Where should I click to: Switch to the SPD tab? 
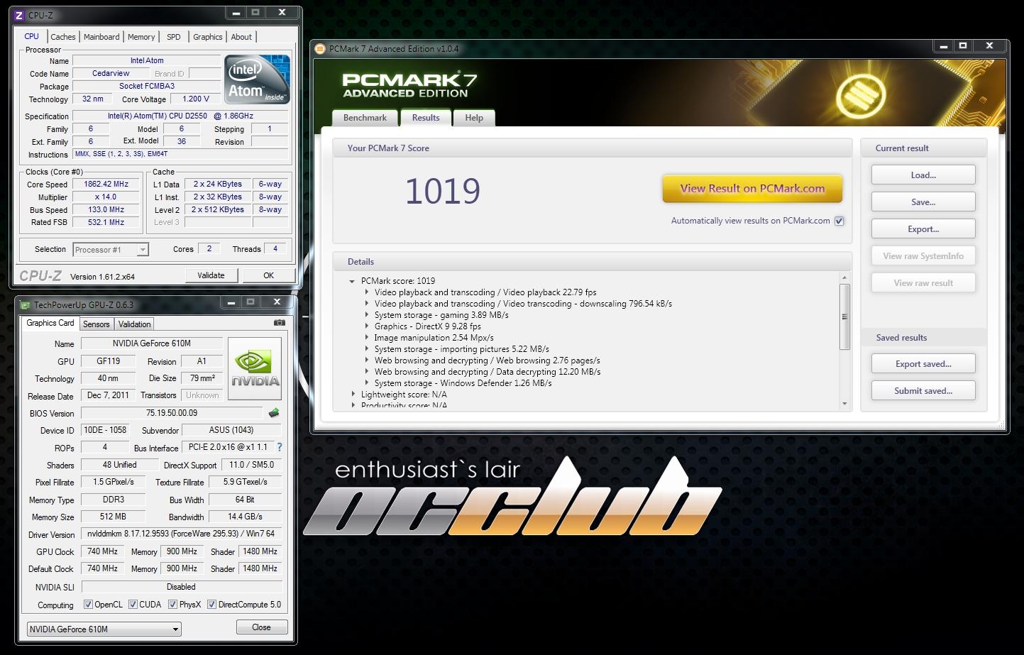tap(174, 37)
